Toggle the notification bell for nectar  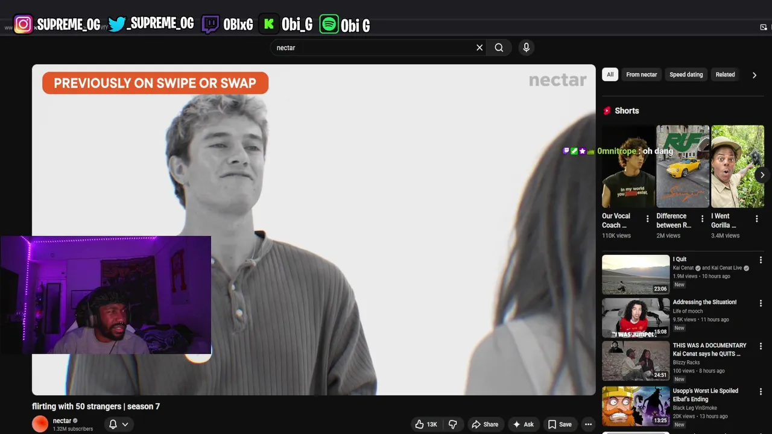tap(113, 424)
